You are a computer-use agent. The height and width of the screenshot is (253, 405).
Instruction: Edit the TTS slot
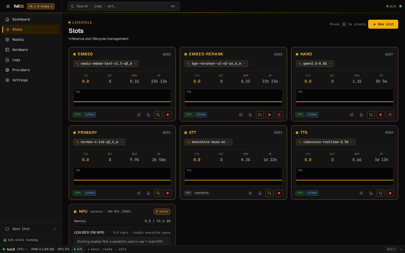tap(361, 193)
